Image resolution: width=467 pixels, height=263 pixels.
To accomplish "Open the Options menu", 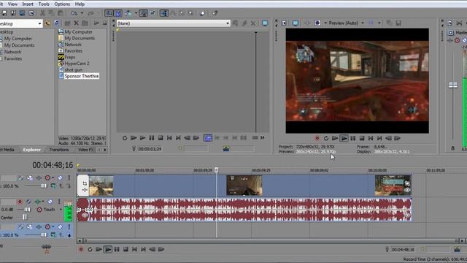I will (x=62, y=4).
